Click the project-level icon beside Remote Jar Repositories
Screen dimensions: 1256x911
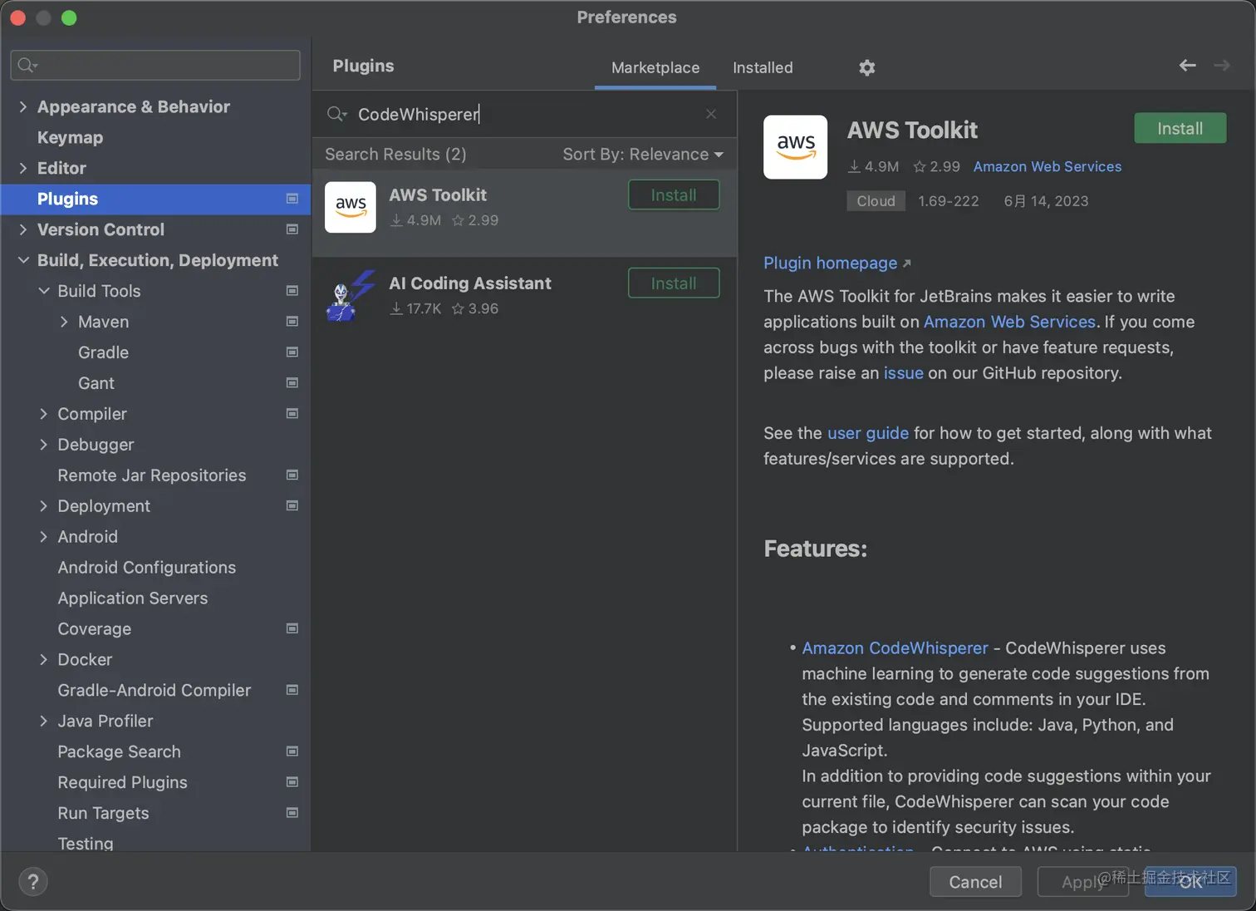[292, 475]
